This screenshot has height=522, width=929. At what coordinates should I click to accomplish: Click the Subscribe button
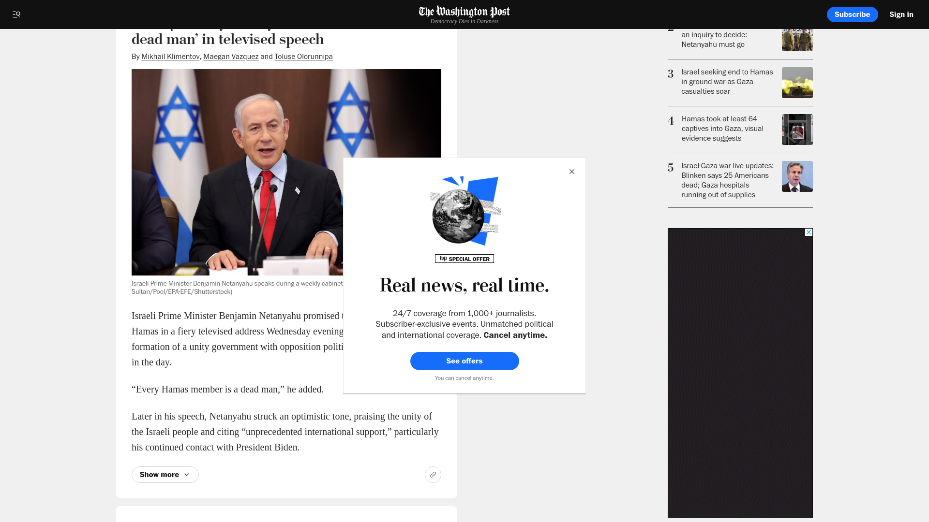(x=853, y=14)
